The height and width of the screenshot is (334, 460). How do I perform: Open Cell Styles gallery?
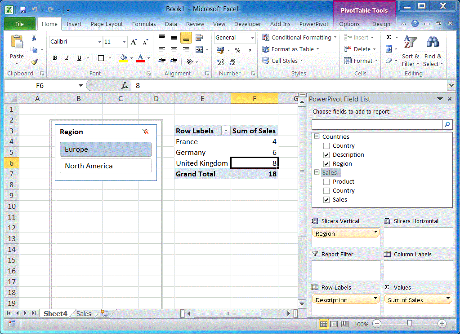[282, 61]
